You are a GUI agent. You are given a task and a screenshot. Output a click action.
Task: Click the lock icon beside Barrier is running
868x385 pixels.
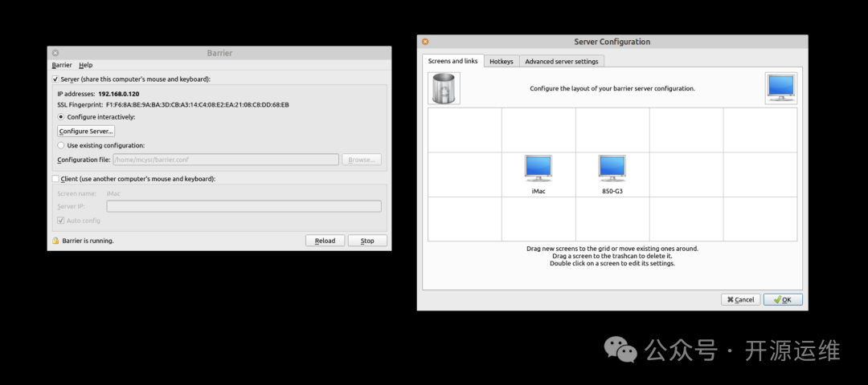(x=55, y=241)
